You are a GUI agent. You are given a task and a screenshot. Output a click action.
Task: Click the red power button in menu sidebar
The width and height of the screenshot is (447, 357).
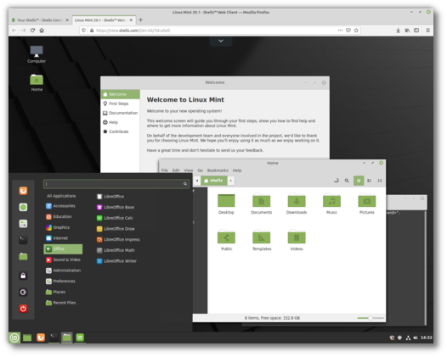tap(23, 309)
